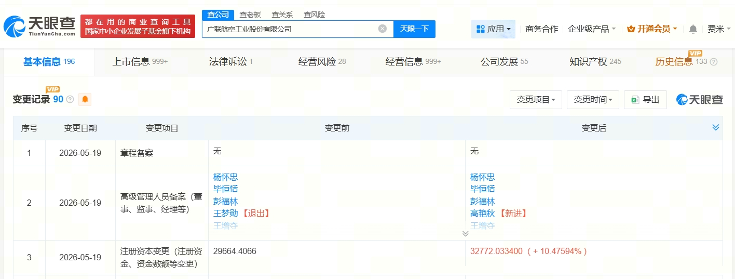Screen dimensions: 735x279
Task: Switch to 查关系 search tab
Action: click(282, 15)
